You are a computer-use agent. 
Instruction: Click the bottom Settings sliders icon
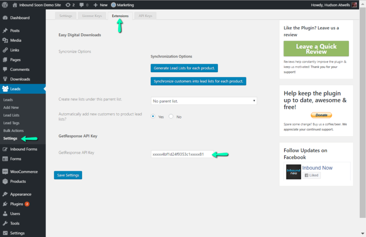[x=5, y=233]
